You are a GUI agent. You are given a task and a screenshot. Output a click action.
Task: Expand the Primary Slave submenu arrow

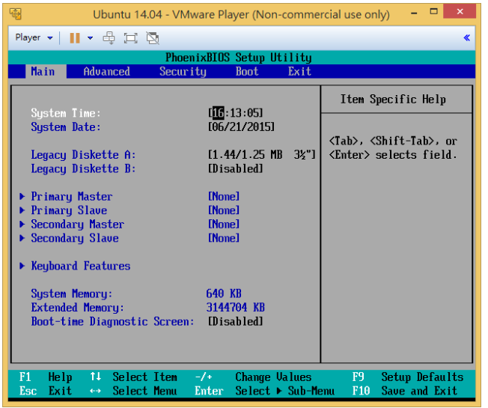pyautogui.click(x=22, y=210)
